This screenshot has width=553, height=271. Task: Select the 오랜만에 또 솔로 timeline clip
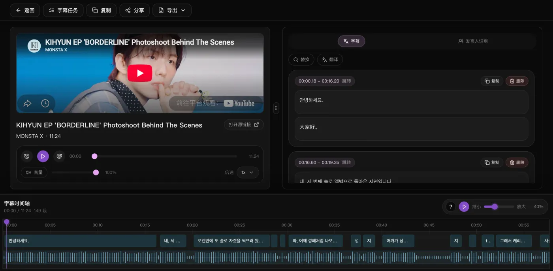click(231, 241)
